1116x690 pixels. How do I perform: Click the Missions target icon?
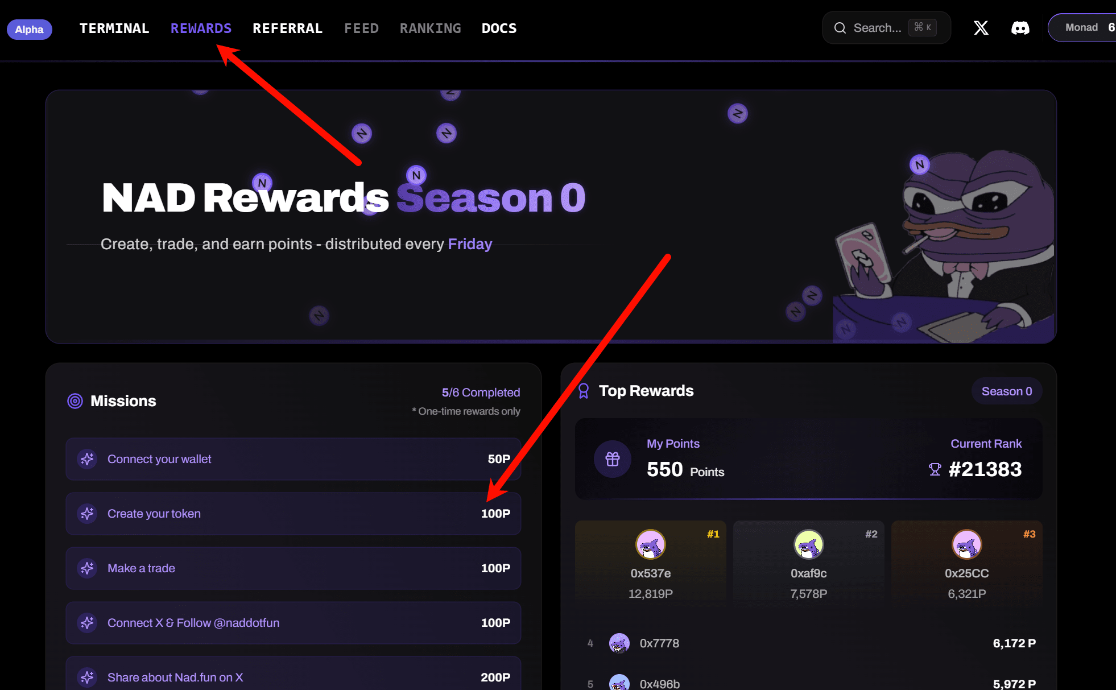[75, 401]
